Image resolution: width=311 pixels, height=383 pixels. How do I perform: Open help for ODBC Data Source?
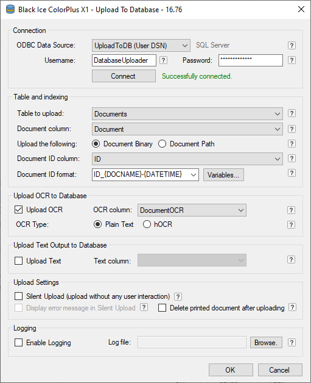click(292, 45)
